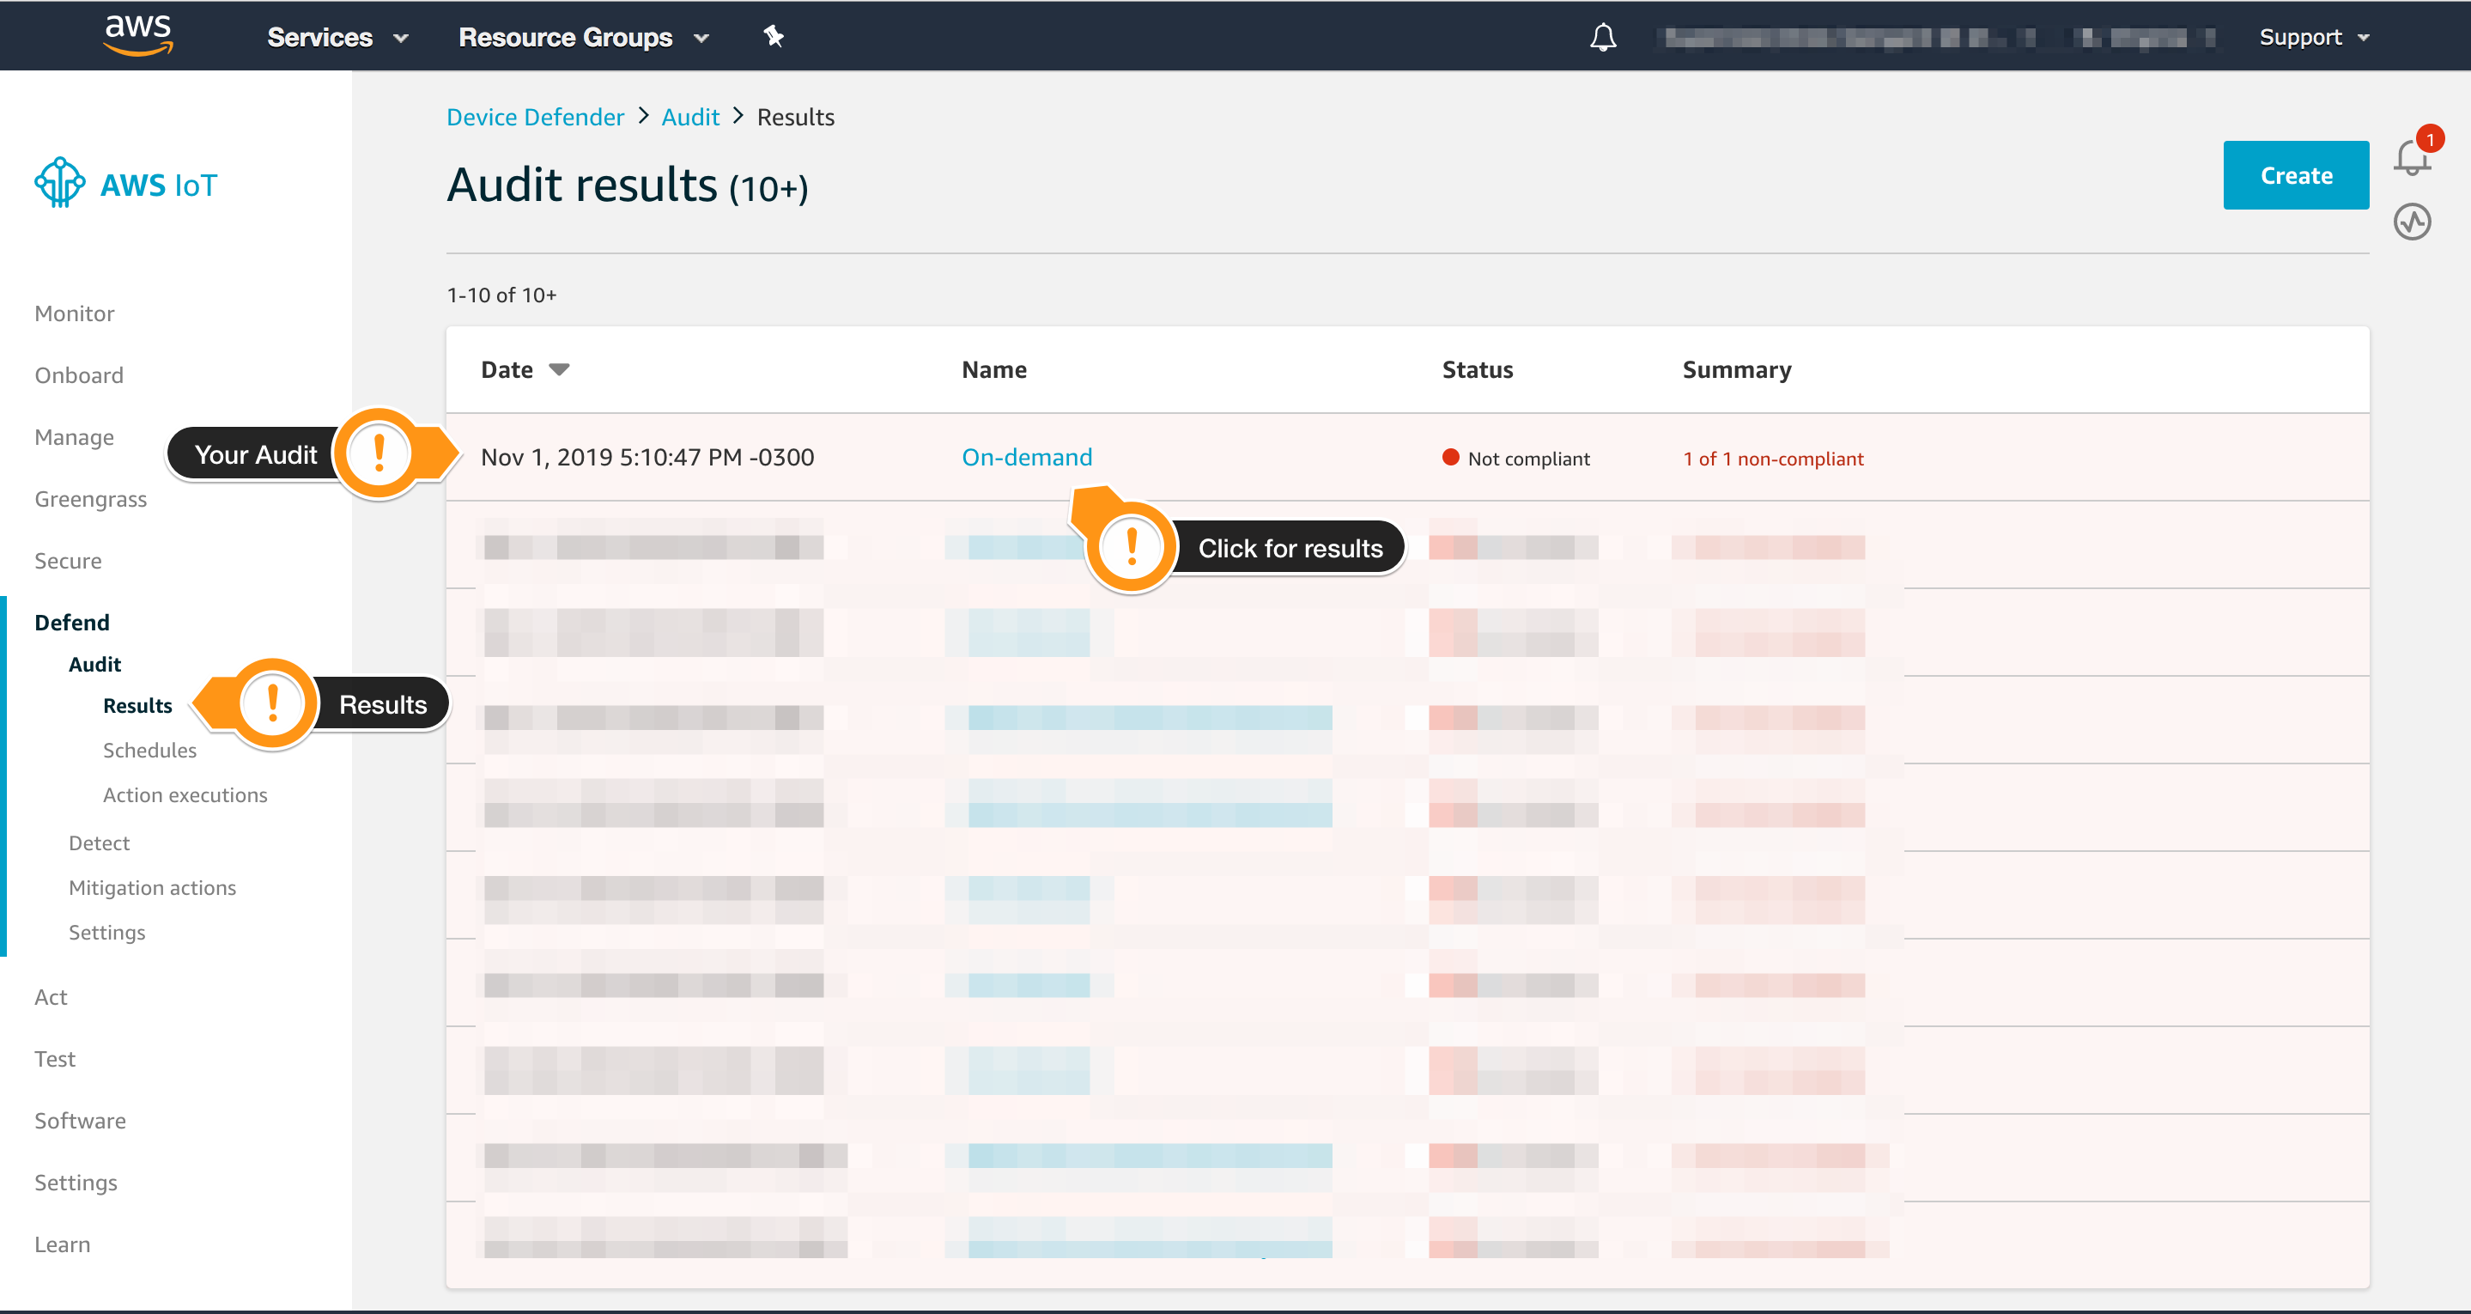The width and height of the screenshot is (2471, 1314).
Task: Click the Name column header
Action: click(993, 369)
